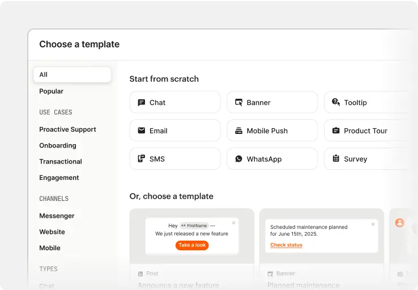Show Transactional use case templates

(x=61, y=162)
